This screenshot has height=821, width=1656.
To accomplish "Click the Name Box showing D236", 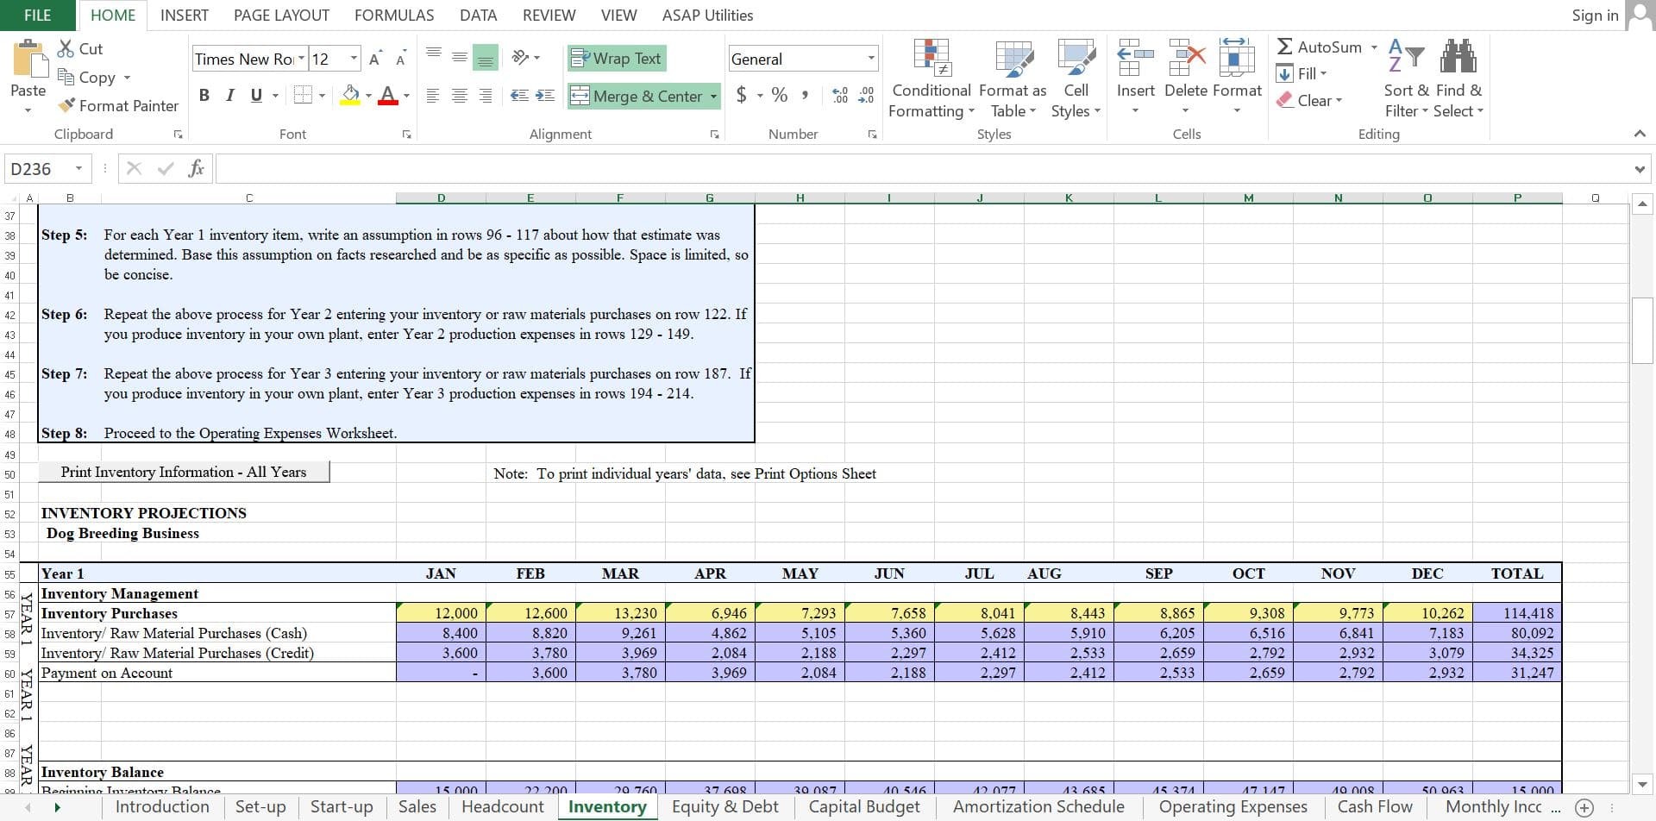I will coord(39,169).
